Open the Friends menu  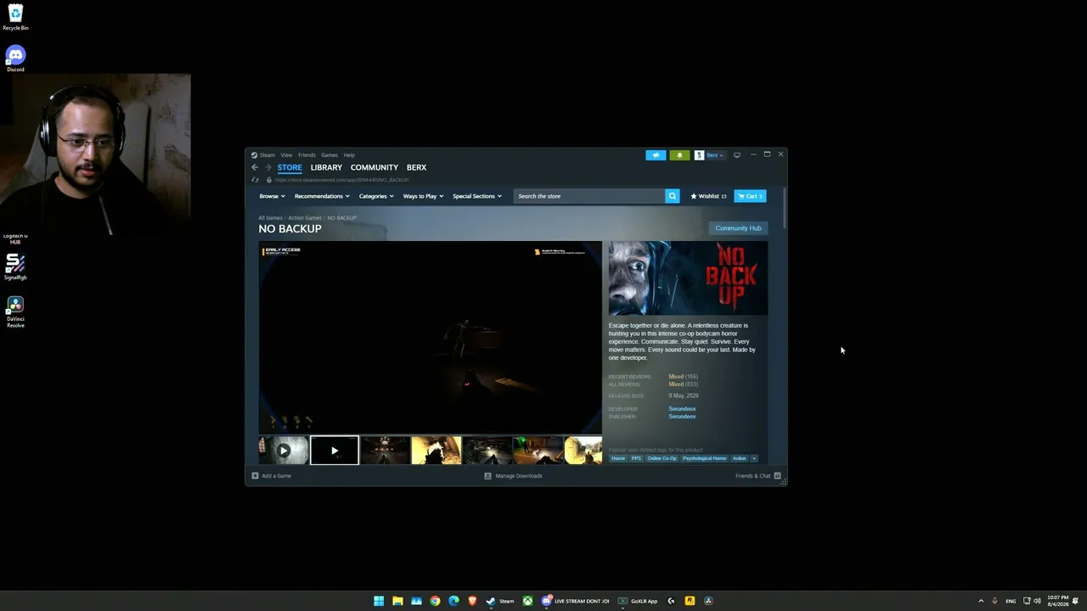pyautogui.click(x=307, y=155)
